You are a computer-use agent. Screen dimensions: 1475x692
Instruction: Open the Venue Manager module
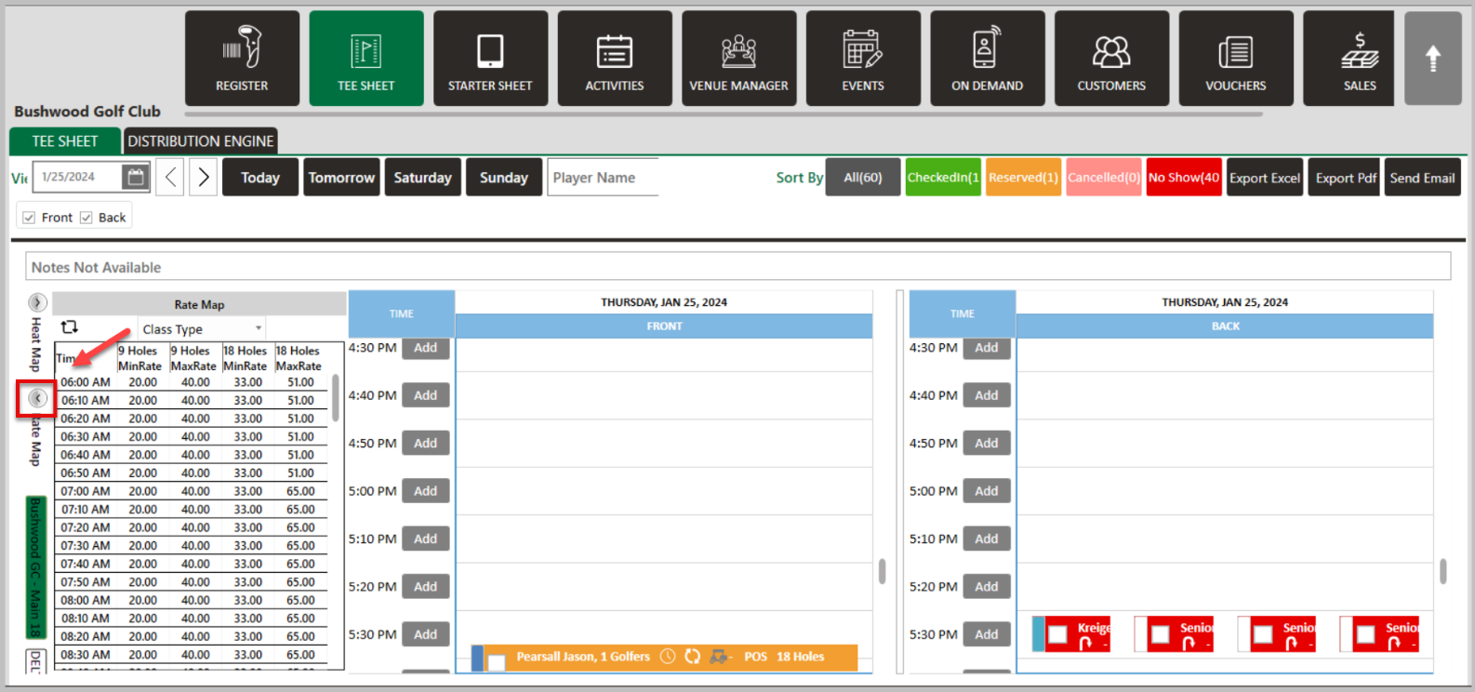point(738,58)
